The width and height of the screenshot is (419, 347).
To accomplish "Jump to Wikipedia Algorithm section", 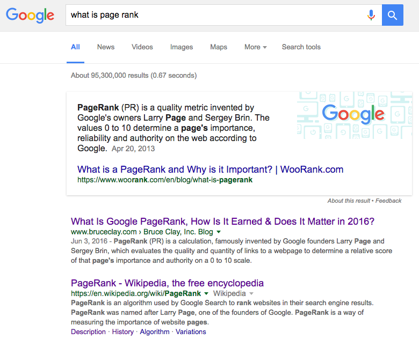I will coord(155,332).
